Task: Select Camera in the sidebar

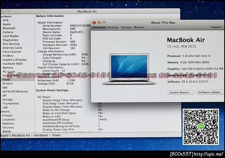Action: tap(8, 32)
